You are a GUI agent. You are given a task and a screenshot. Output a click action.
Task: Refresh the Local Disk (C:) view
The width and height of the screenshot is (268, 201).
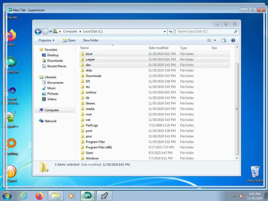click(x=171, y=31)
